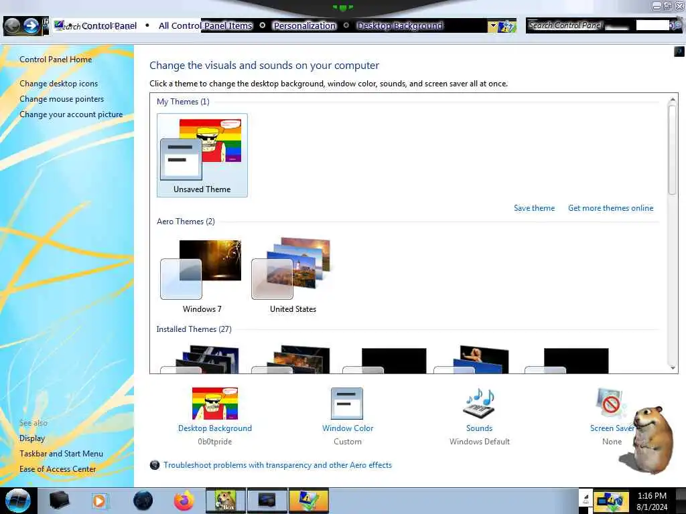Open Troubleshoot problems with transparency link

click(x=277, y=465)
